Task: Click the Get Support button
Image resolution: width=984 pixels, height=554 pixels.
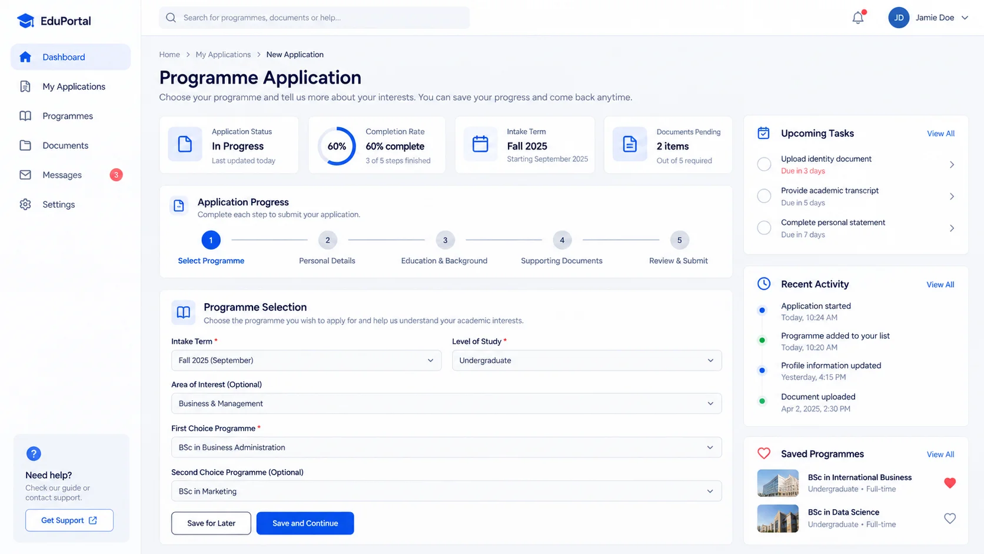Action: (x=69, y=520)
